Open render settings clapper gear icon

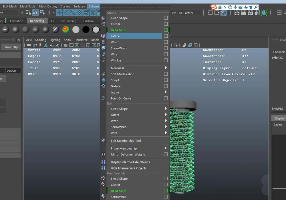pos(257,13)
